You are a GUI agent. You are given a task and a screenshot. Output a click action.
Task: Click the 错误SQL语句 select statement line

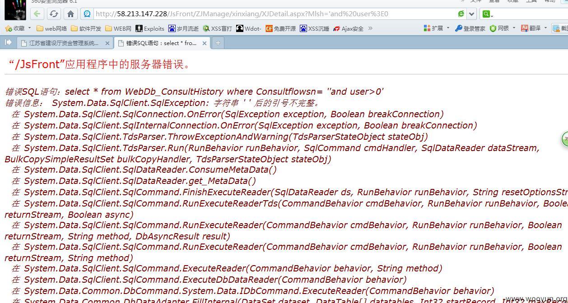(194, 92)
